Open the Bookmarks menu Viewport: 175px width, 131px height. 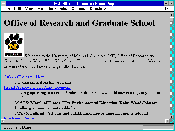[57, 9]
